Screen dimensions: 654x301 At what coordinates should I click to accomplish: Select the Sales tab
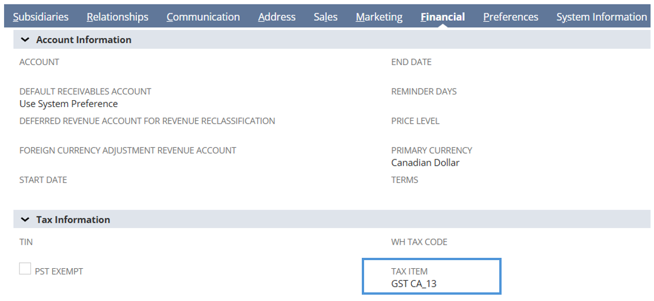[x=326, y=17]
